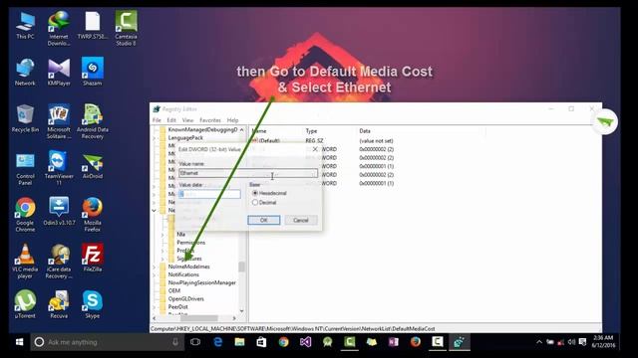Open the Network desktop icon

click(x=25, y=73)
